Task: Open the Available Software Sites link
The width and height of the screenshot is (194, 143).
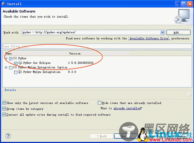Action: click(149, 38)
